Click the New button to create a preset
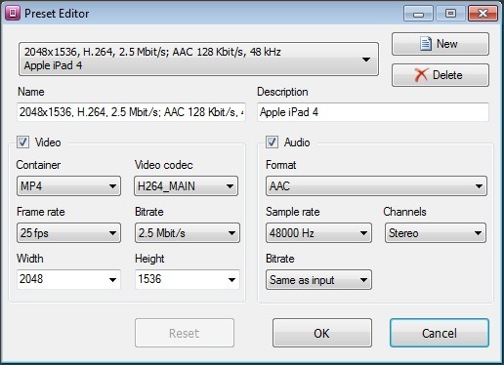This screenshot has height=365, width=504. click(x=441, y=44)
